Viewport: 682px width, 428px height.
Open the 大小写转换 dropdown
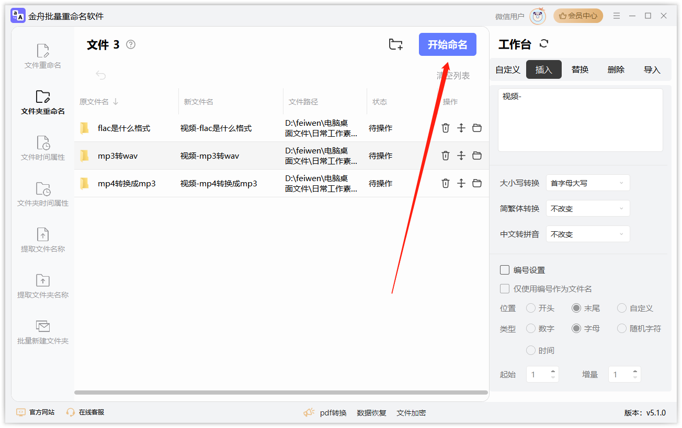587,183
